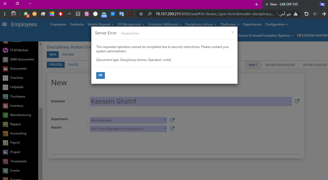Open the Payroll module icon
This screenshot has width=328, height=180.
[x=5, y=143]
